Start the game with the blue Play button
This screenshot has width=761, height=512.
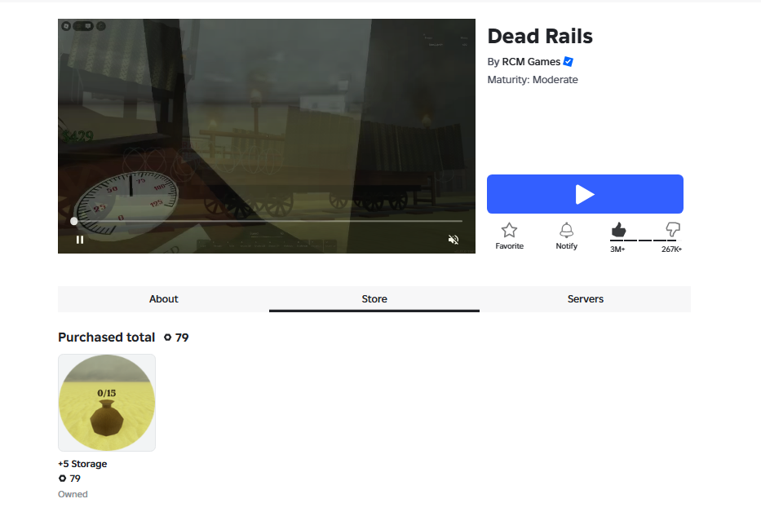pyautogui.click(x=585, y=194)
